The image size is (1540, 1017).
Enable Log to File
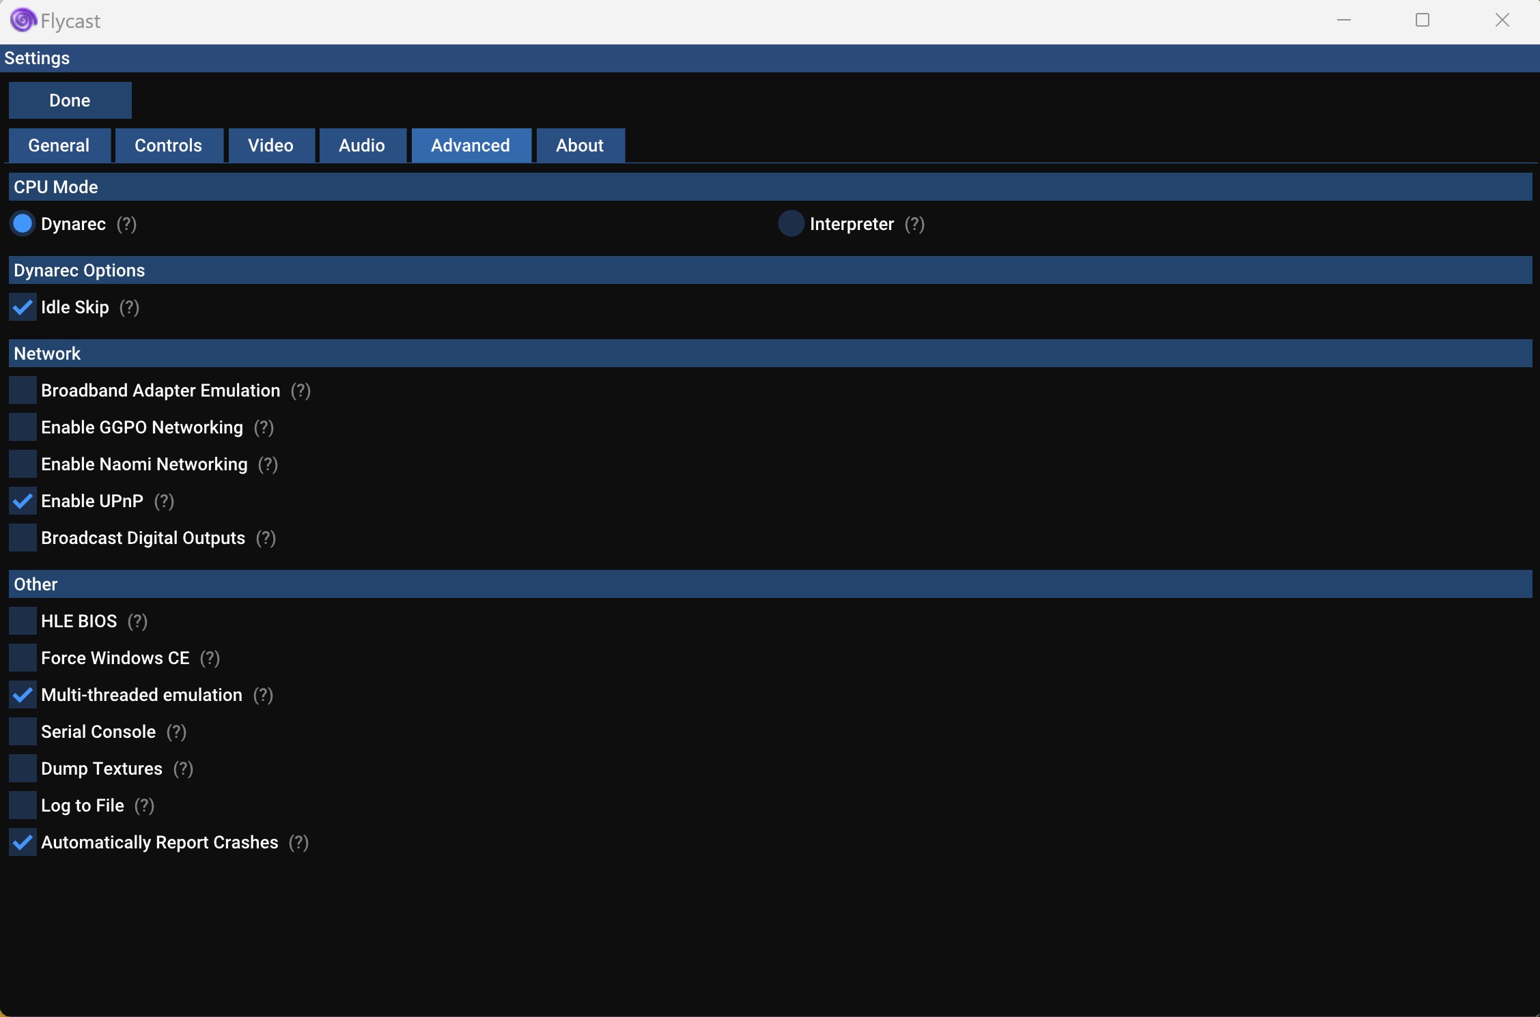[x=21, y=805]
